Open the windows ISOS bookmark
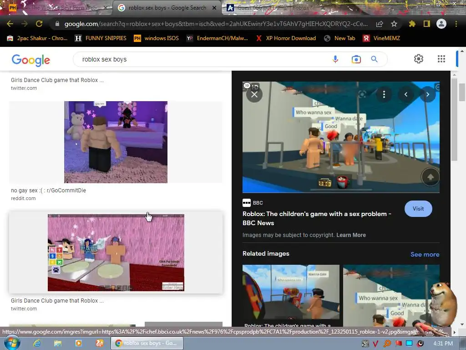466x350 pixels. pos(157,38)
